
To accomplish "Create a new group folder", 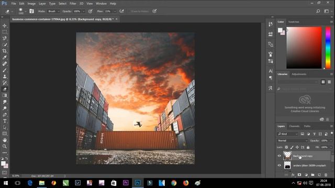I will point(312,175).
